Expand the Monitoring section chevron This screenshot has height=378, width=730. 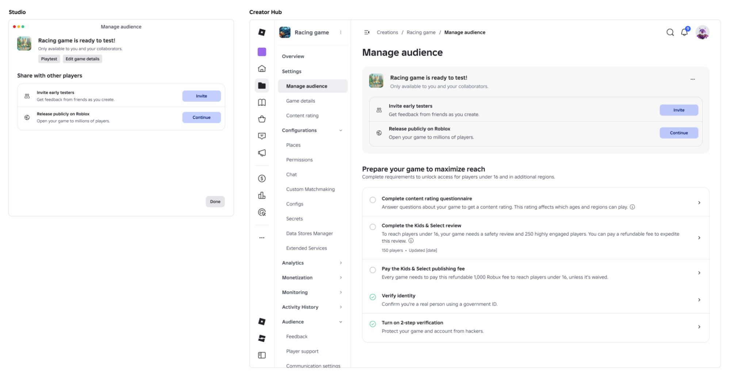[x=341, y=292]
